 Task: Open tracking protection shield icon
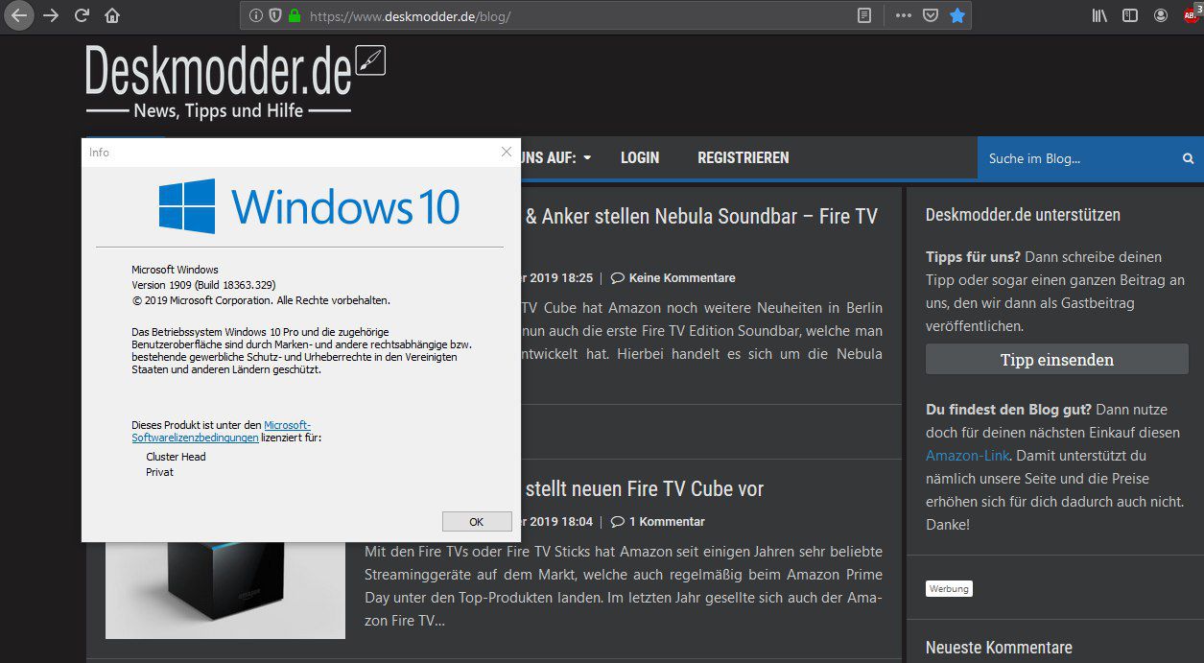click(x=275, y=15)
